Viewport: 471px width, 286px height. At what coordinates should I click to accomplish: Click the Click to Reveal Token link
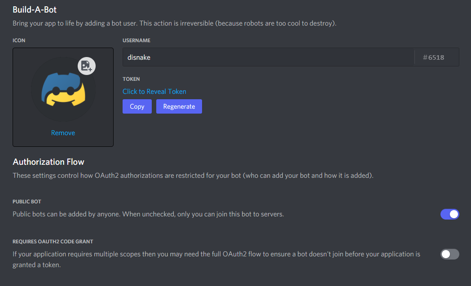[x=154, y=91]
